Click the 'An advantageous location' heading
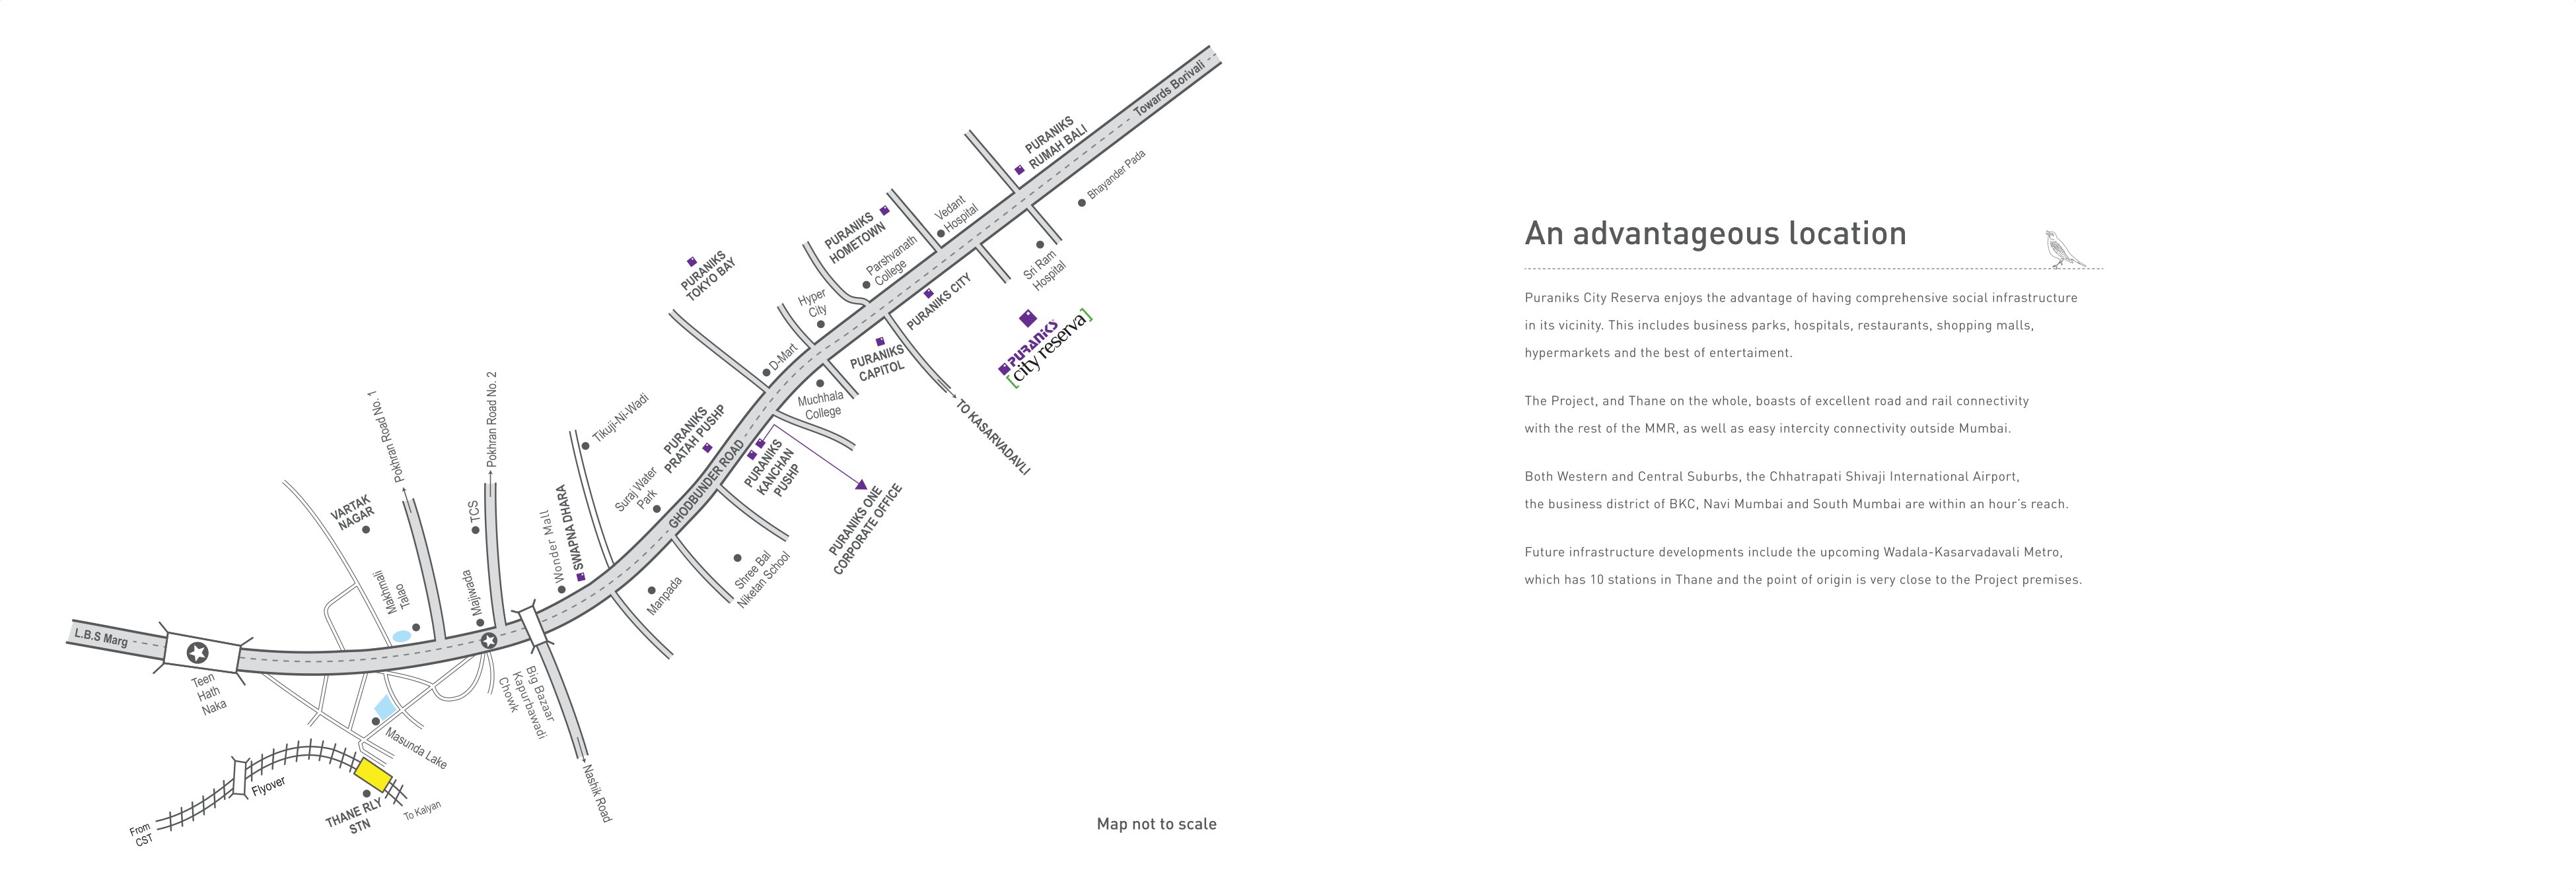The height and width of the screenshot is (891, 2576). click(1715, 234)
